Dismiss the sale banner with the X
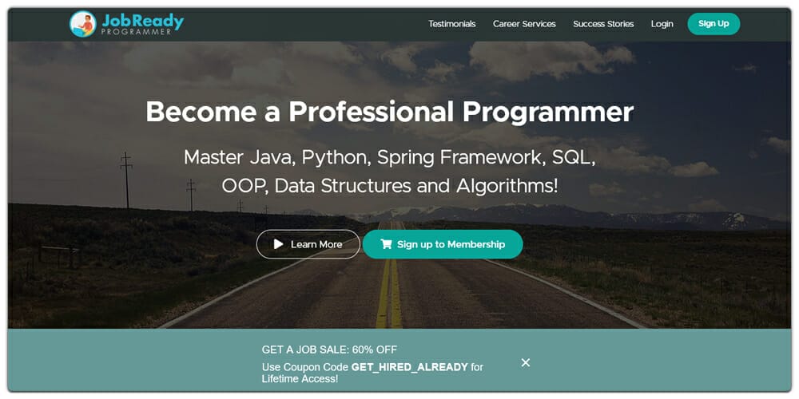 pos(526,362)
